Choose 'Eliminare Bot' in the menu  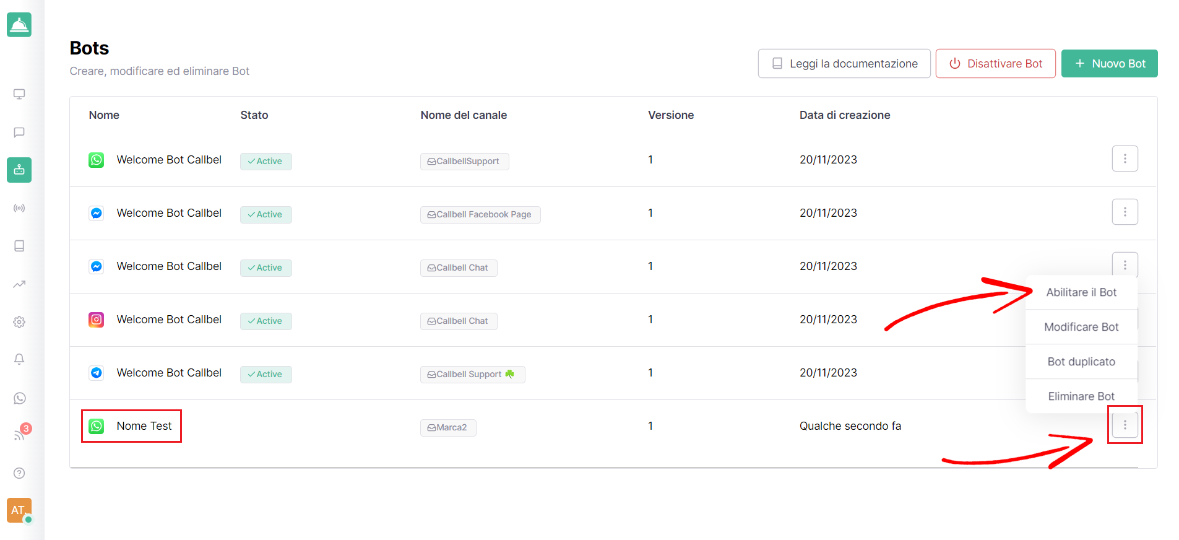(x=1081, y=396)
